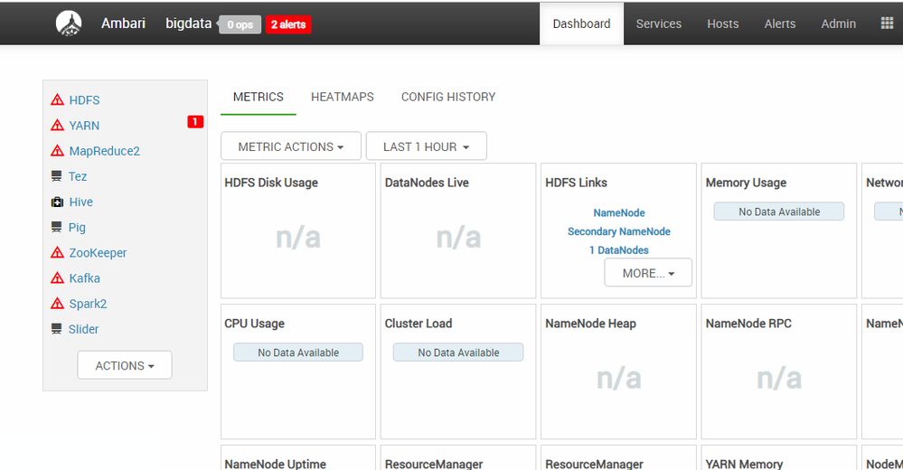Click the Slider client computer icon
This screenshot has width=903, height=470.
pos(57,330)
